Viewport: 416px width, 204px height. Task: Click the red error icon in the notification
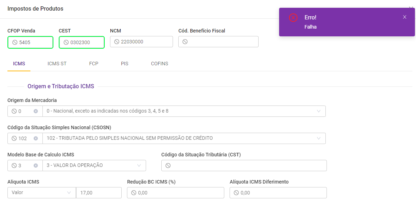(x=293, y=18)
